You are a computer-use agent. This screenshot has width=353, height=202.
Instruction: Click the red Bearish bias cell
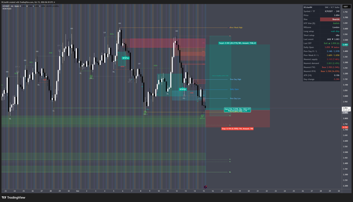pyautogui.click(x=330, y=19)
